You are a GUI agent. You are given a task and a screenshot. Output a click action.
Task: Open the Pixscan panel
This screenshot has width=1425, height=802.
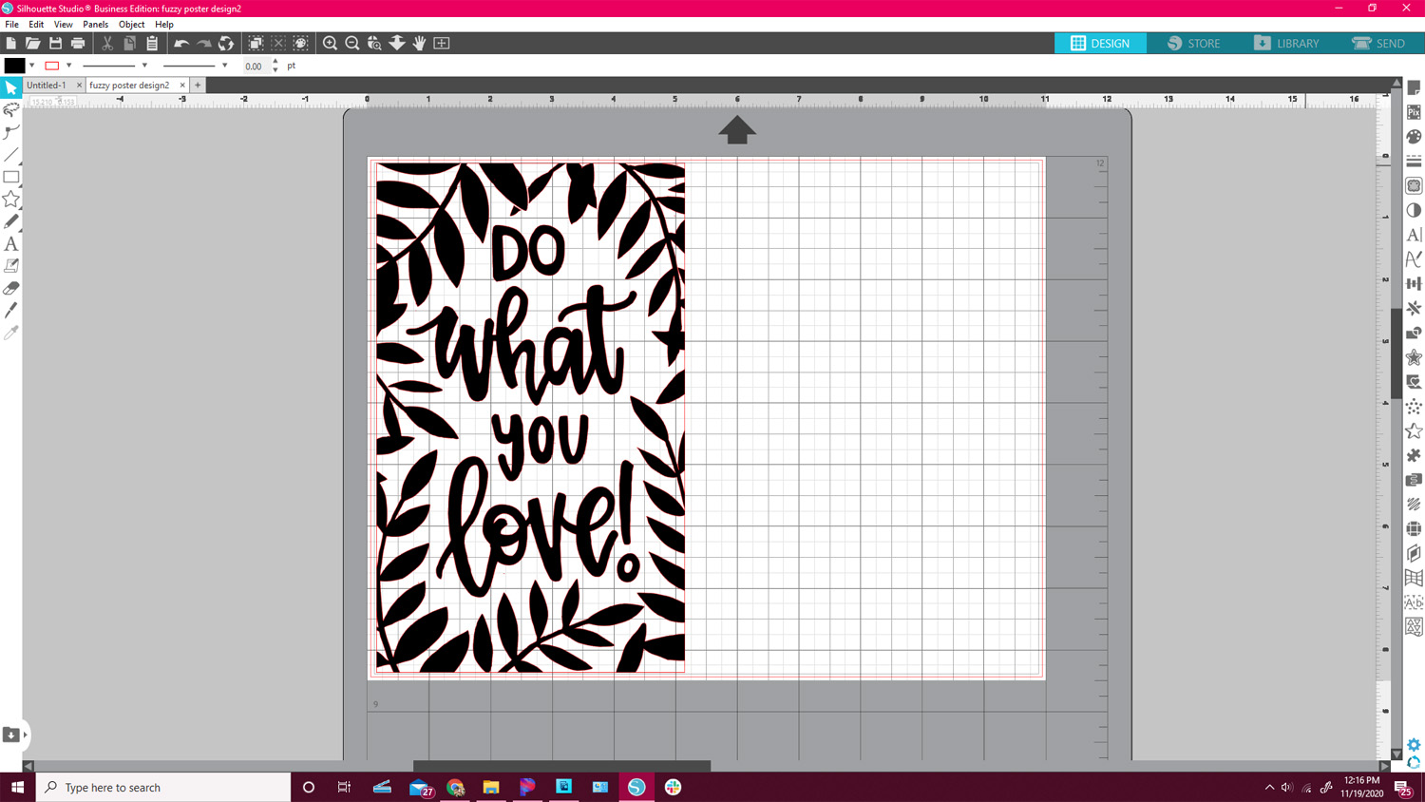(1414, 112)
